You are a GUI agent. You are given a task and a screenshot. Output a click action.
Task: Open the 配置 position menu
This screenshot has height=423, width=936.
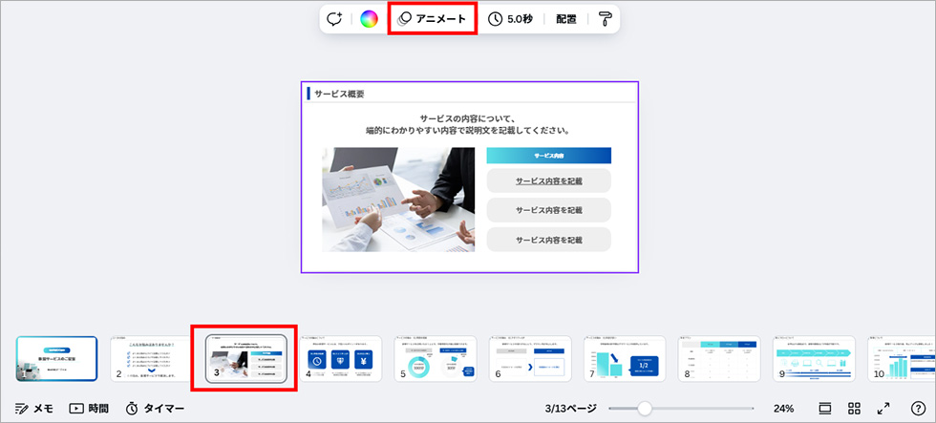point(565,19)
